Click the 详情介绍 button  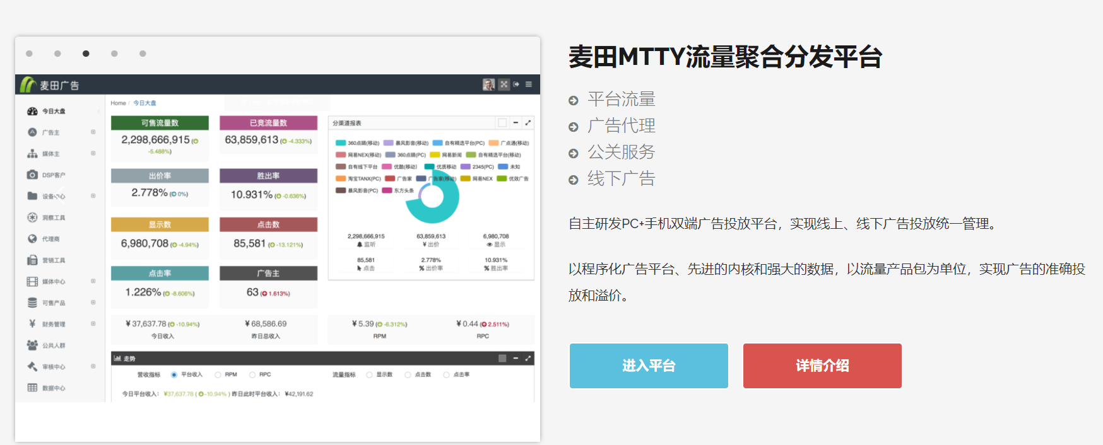coord(822,366)
